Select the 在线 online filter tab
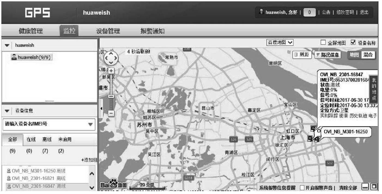The height and width of the screenshot is (194, 382). [x=31, y=140]
